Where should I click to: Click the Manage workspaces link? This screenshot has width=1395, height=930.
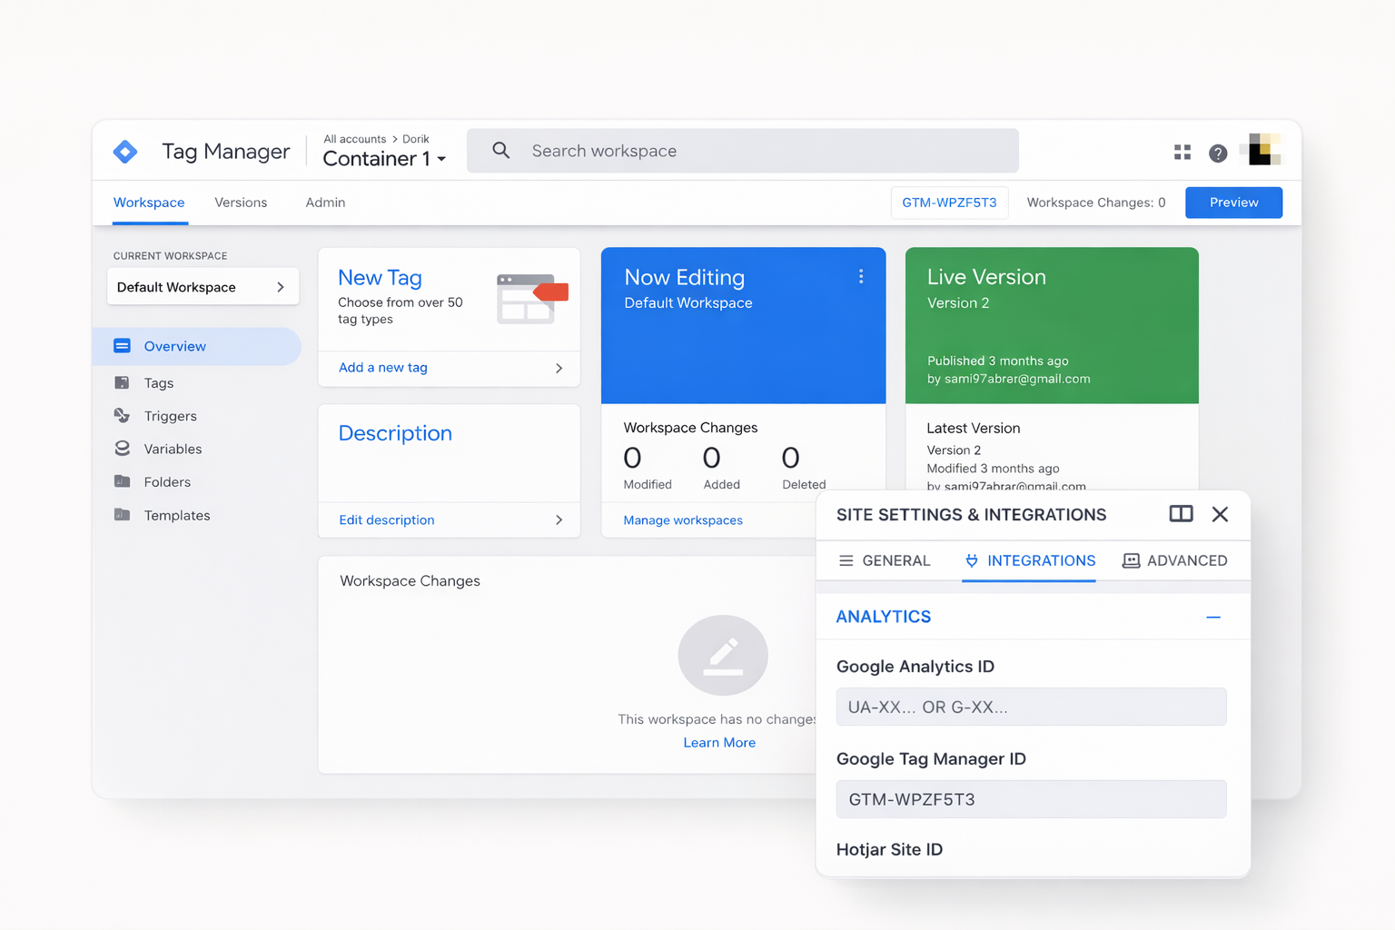[x=682, y=520]
